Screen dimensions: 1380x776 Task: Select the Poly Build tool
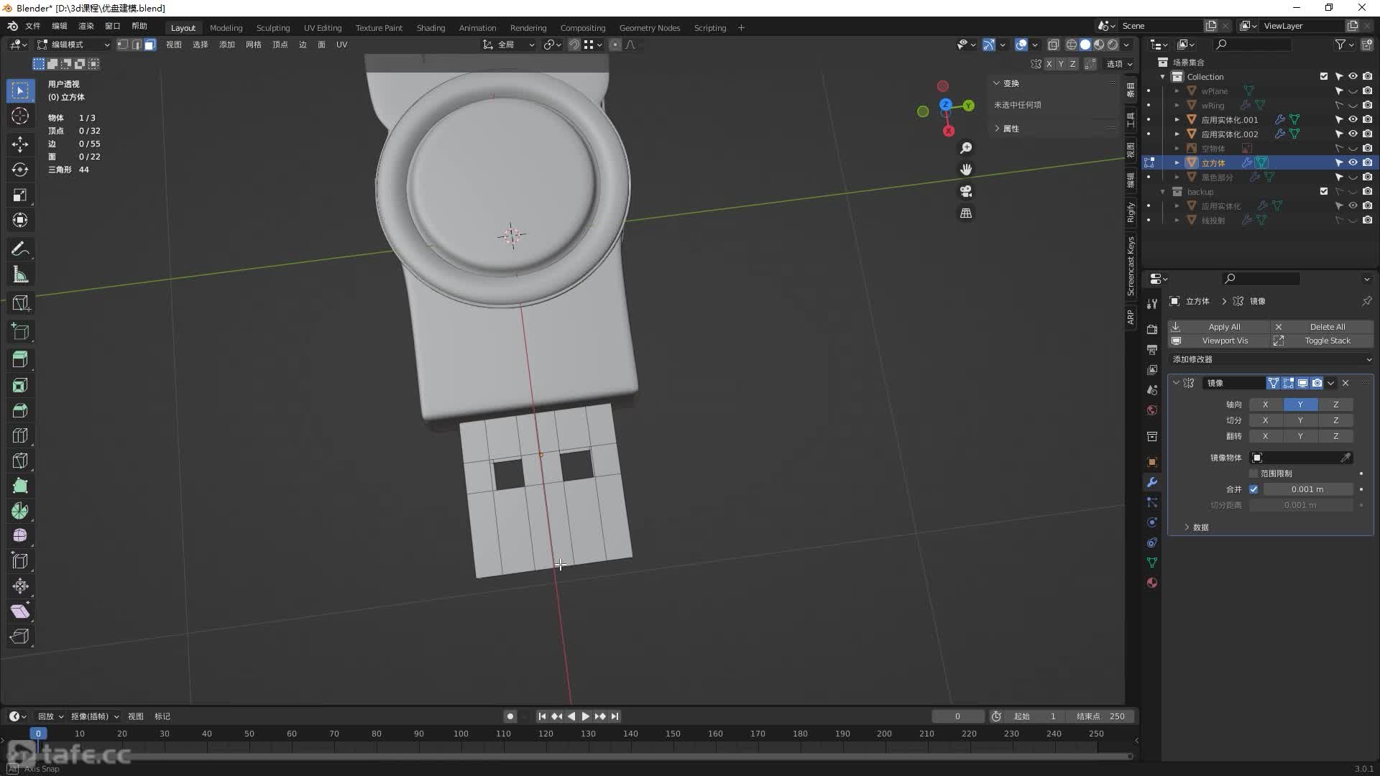click(x=20, y=486)
